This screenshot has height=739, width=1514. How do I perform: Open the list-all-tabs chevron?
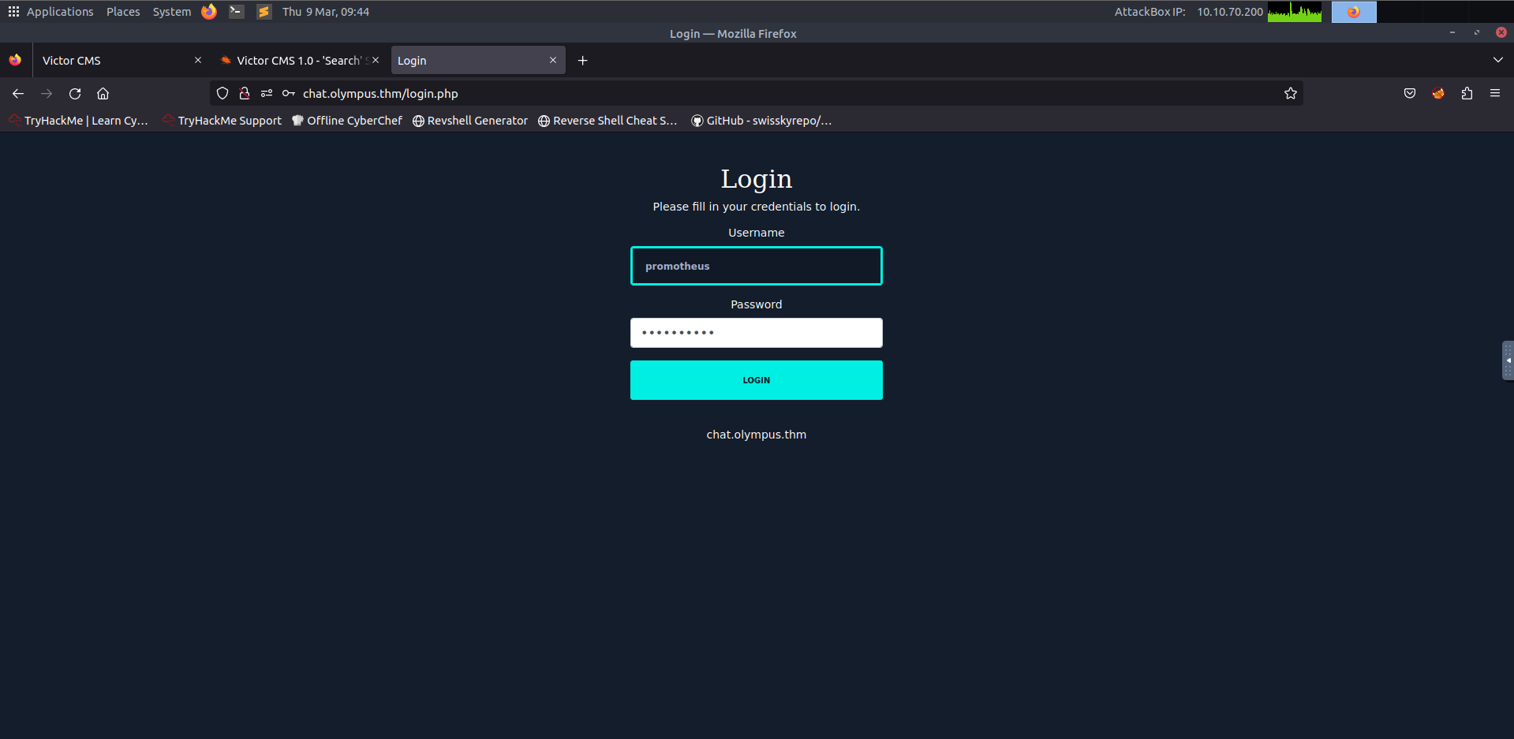[x=1497, y=60]
